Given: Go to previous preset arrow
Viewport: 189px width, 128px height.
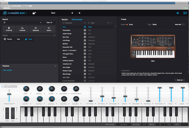Looking at the screenshot, I should pyautogui.click(x=72, y=13).
